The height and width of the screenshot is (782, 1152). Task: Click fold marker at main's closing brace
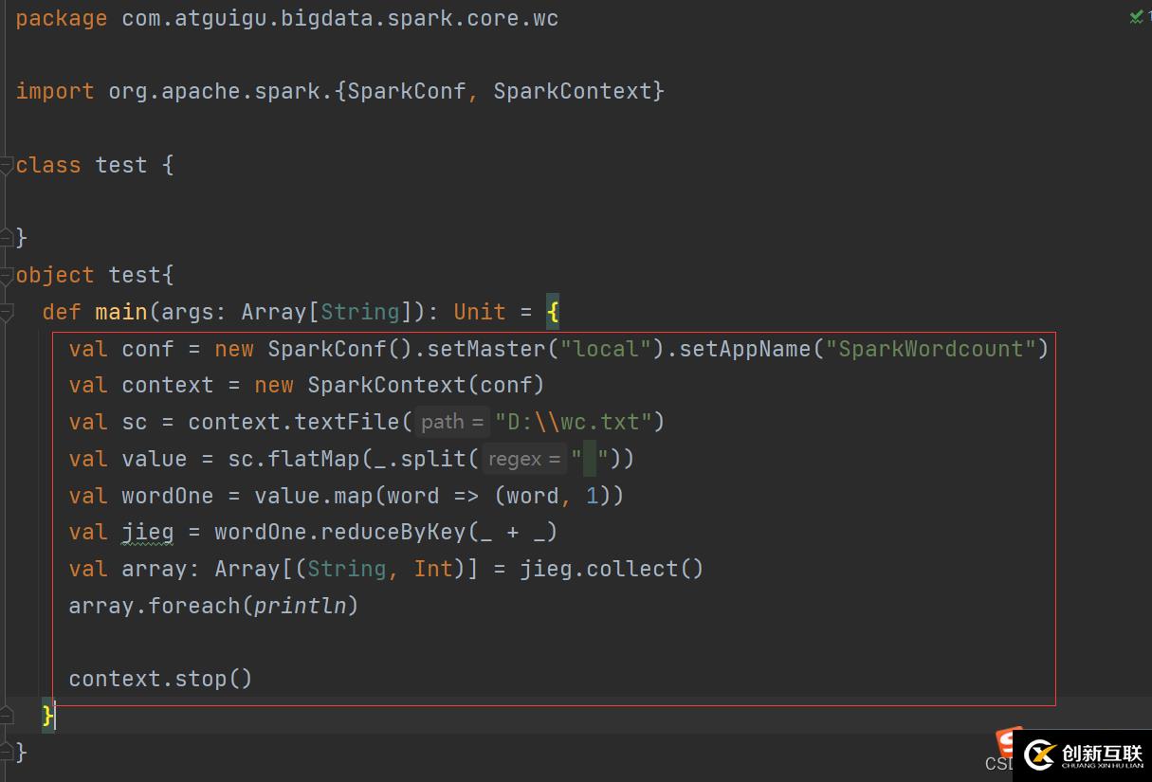pyautogui.click(x=7, y=716)
